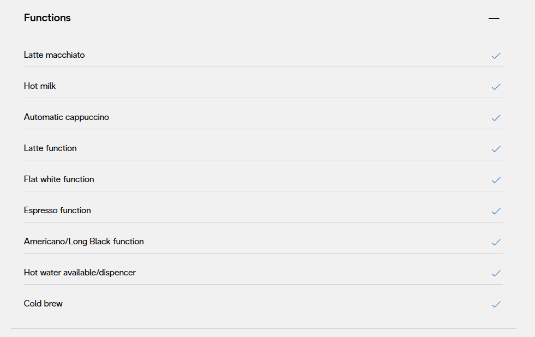The width and height of the screenshot is (535, 337).
Task: Click the Hot milk checkmark icon
Action: [496, 87]
